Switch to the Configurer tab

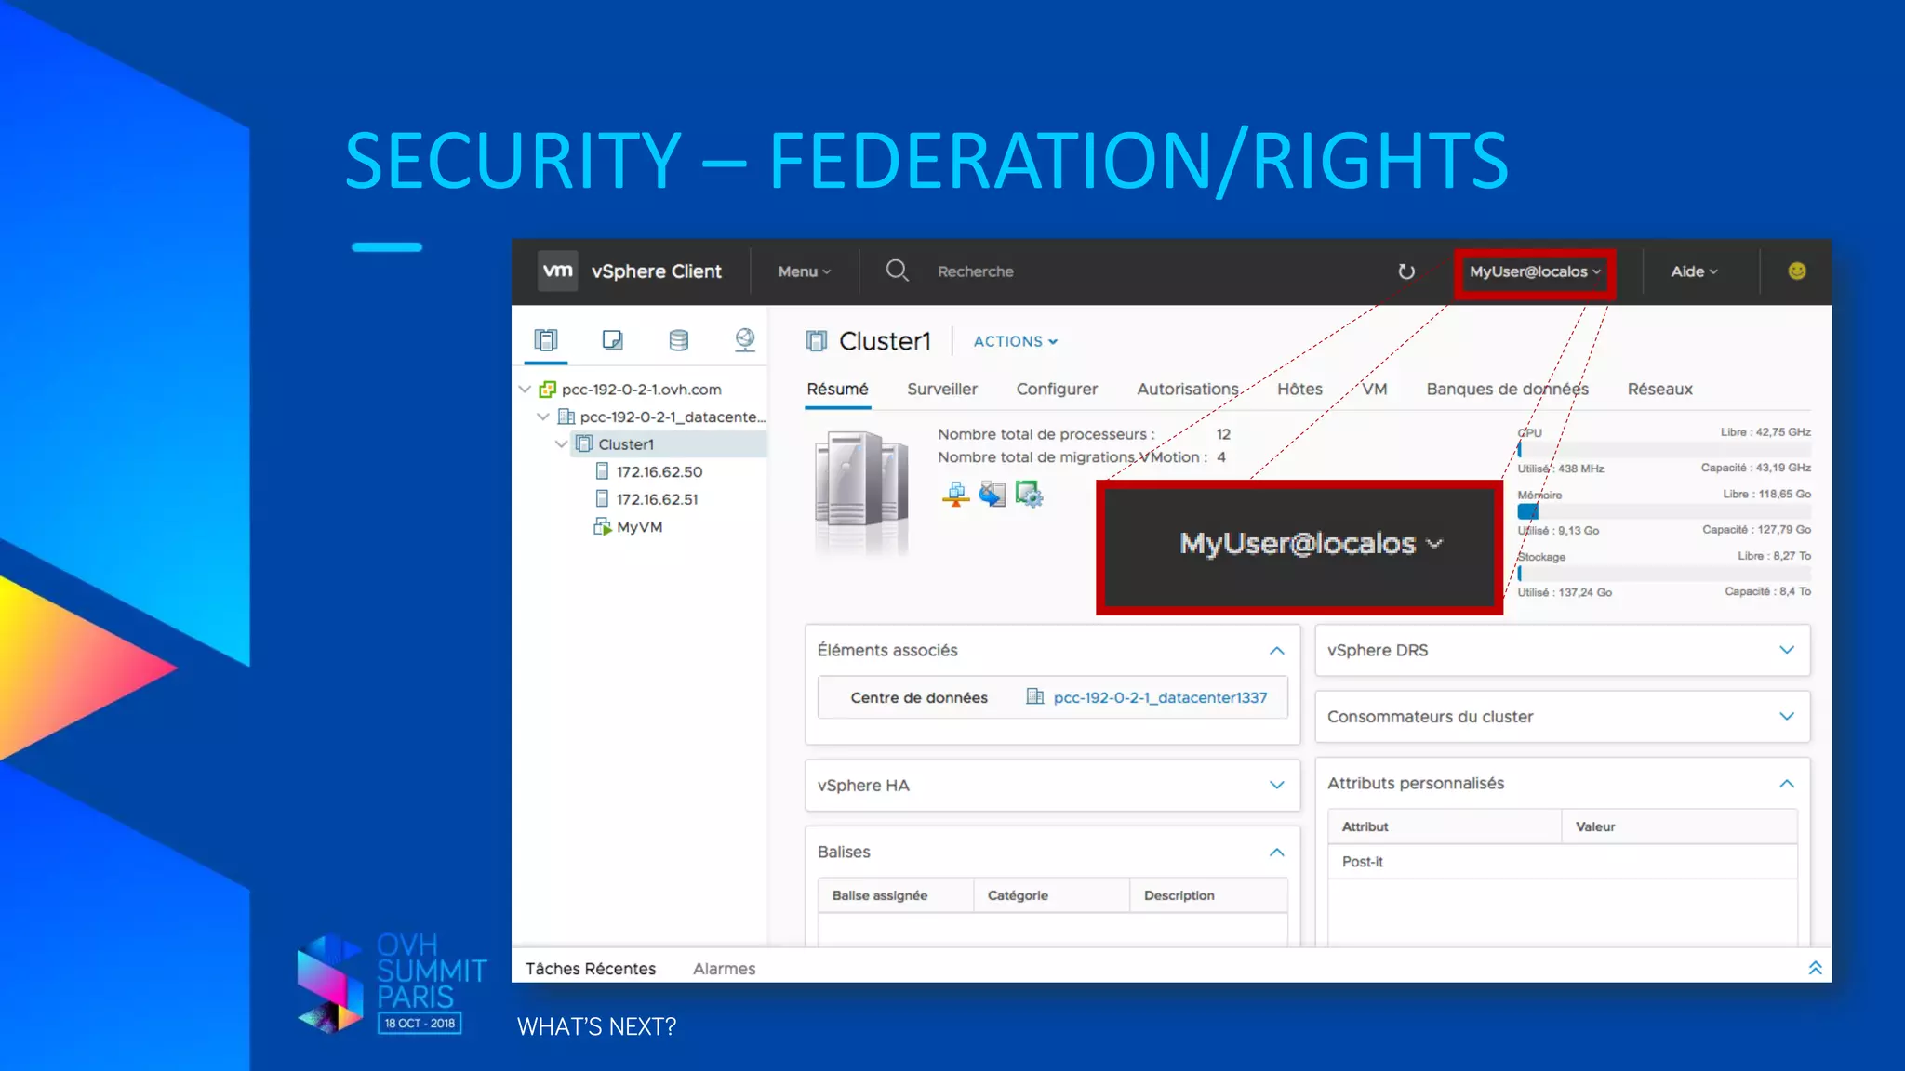1057,389
